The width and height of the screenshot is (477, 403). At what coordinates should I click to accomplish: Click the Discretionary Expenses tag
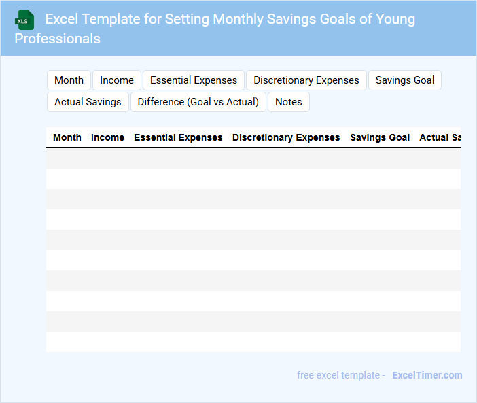click(x=306, y=80)
